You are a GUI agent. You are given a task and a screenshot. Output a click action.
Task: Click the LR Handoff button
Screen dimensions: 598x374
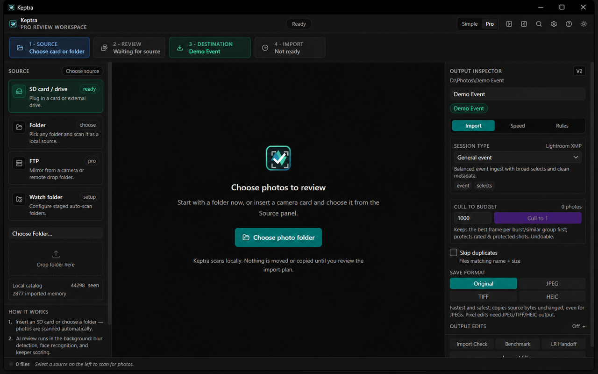coord(564,344)
